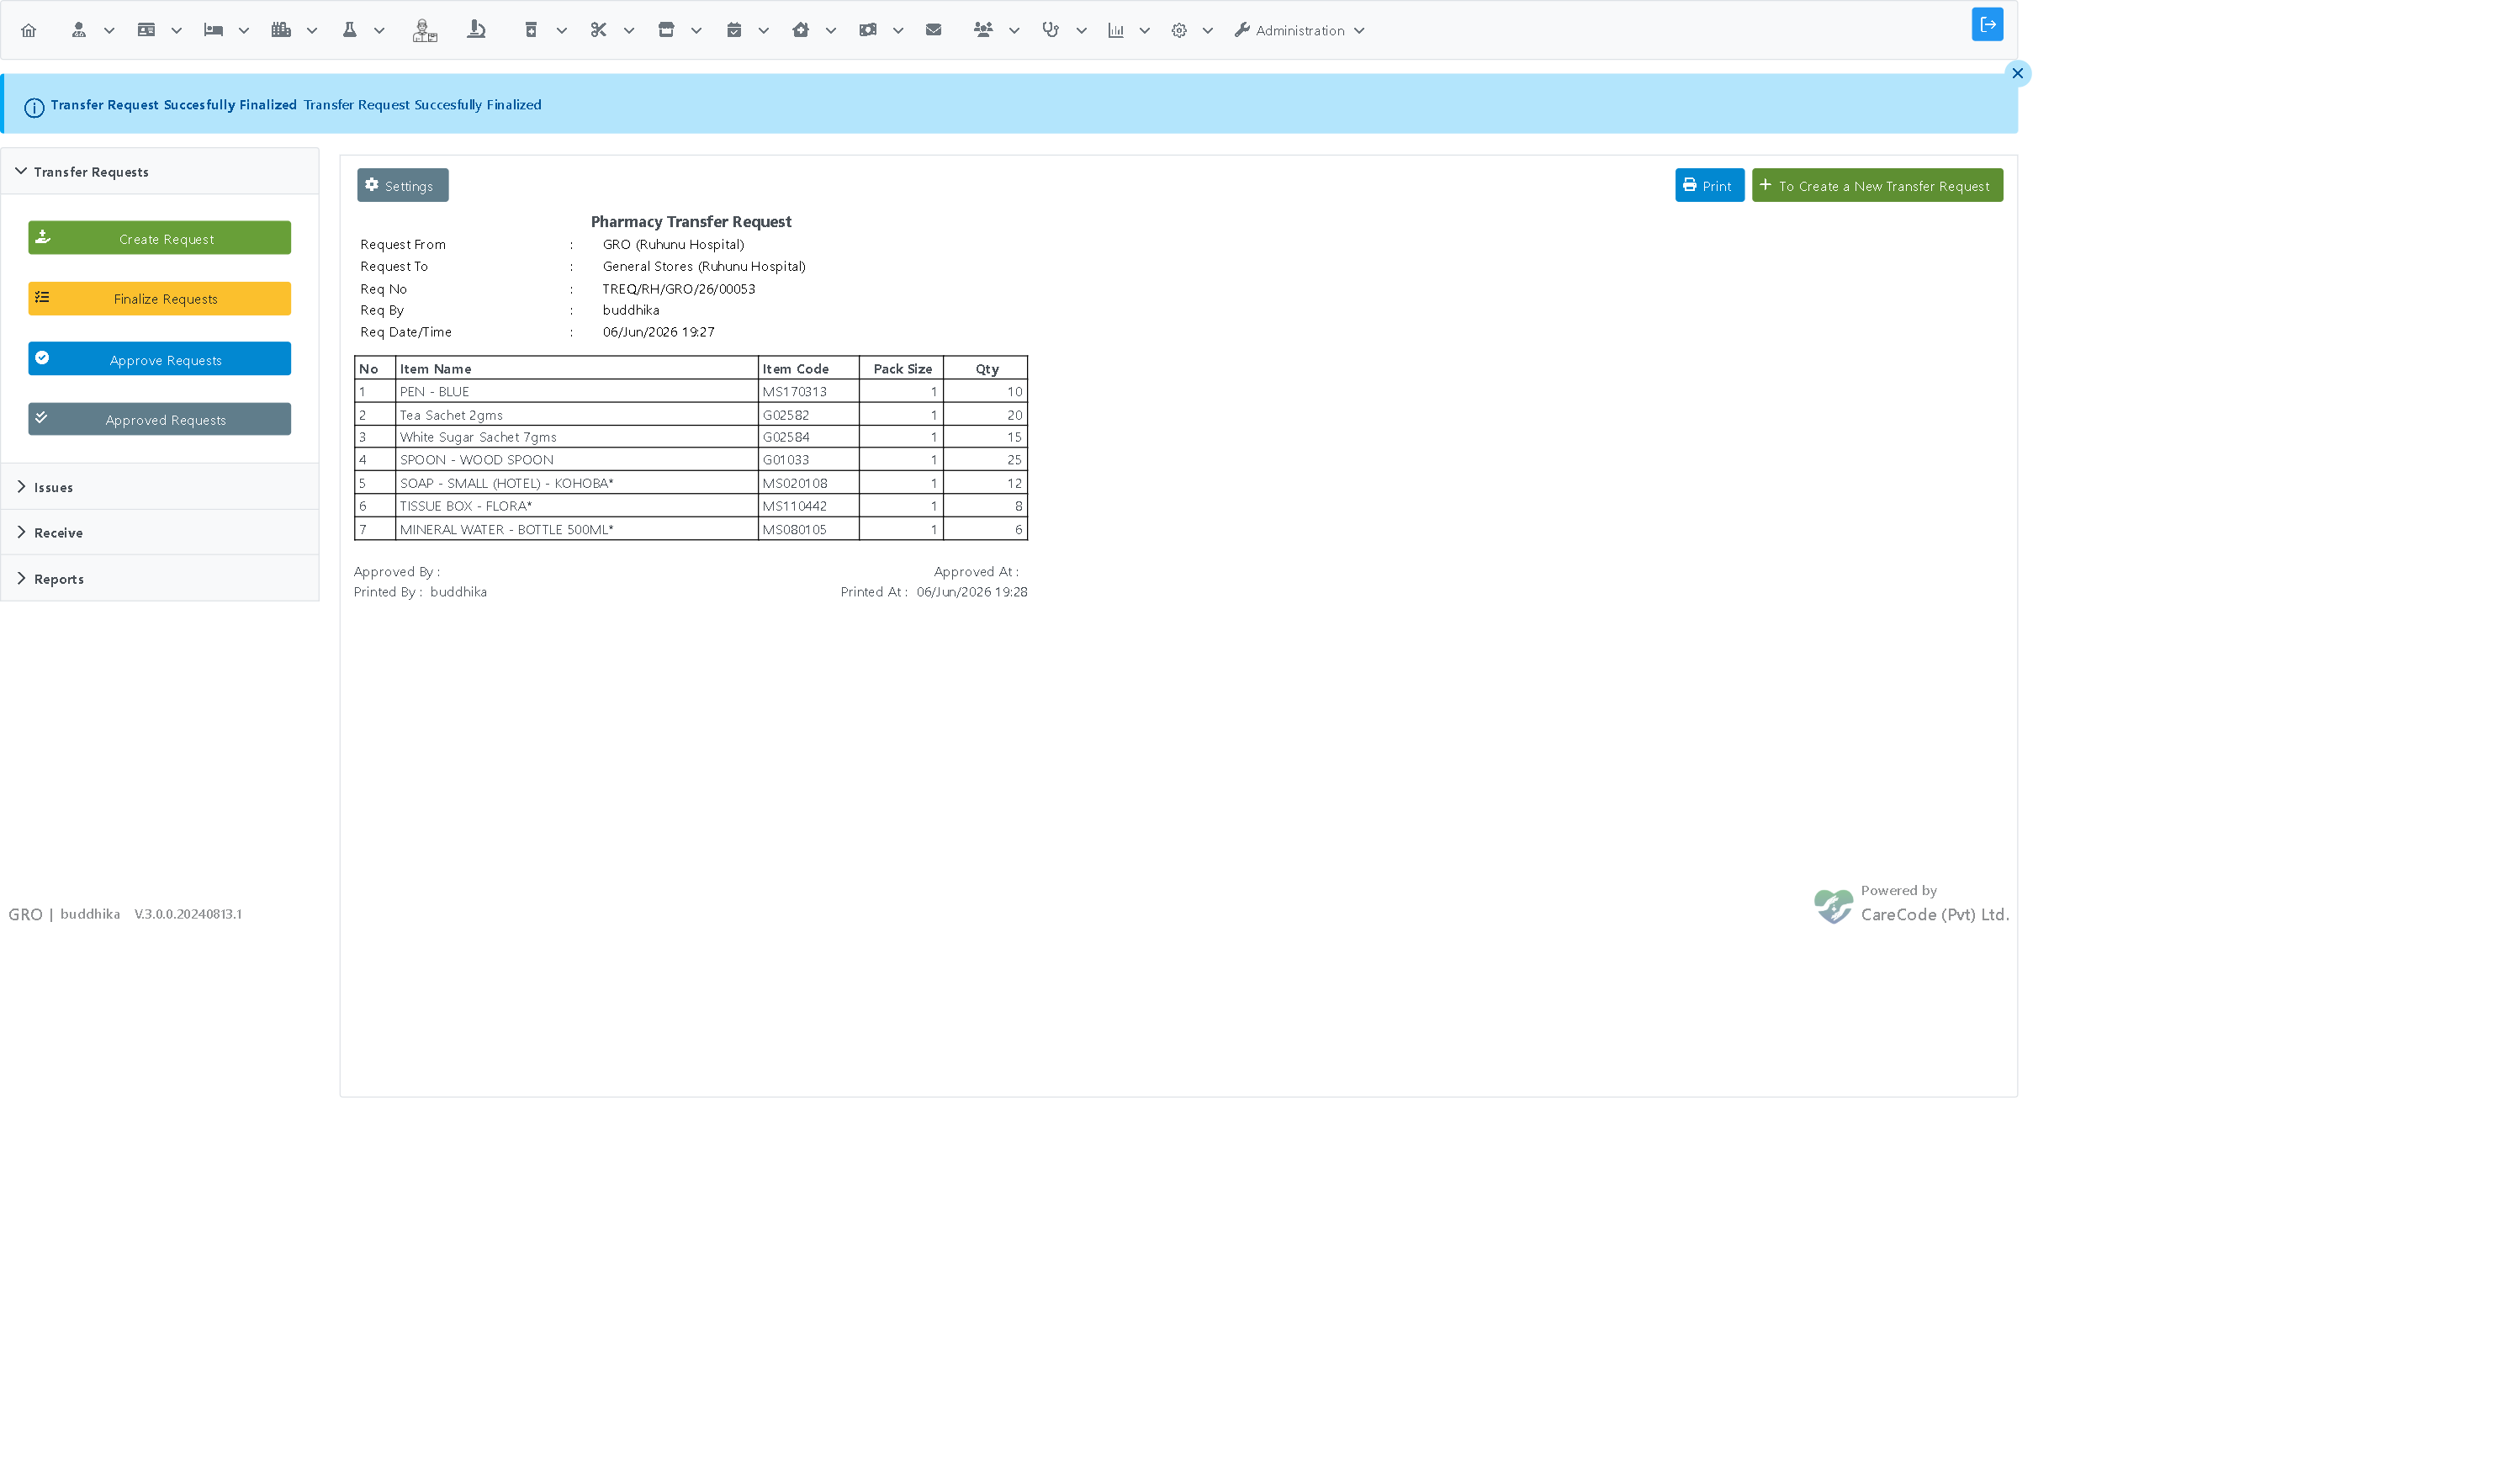This screenshot has width=2520, height=1473.
Task: Select the Tea Sachet 2gms item name
Action: tap(451, 415)
